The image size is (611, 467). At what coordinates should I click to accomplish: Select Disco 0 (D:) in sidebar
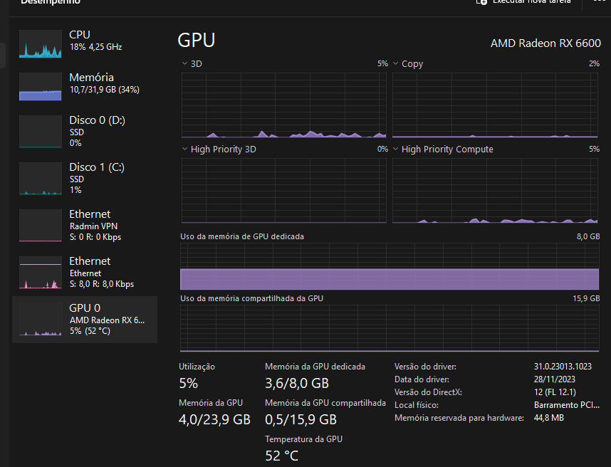(85, 131)
